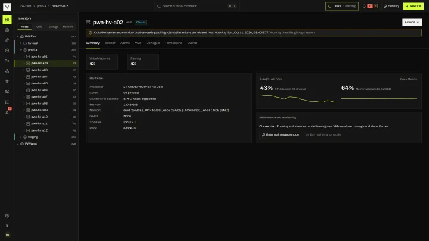Click the Open Monitor link

coord(409,79)
